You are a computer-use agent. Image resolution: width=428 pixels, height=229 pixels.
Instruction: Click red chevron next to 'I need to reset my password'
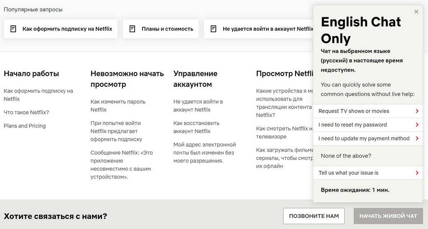point(417,125)
